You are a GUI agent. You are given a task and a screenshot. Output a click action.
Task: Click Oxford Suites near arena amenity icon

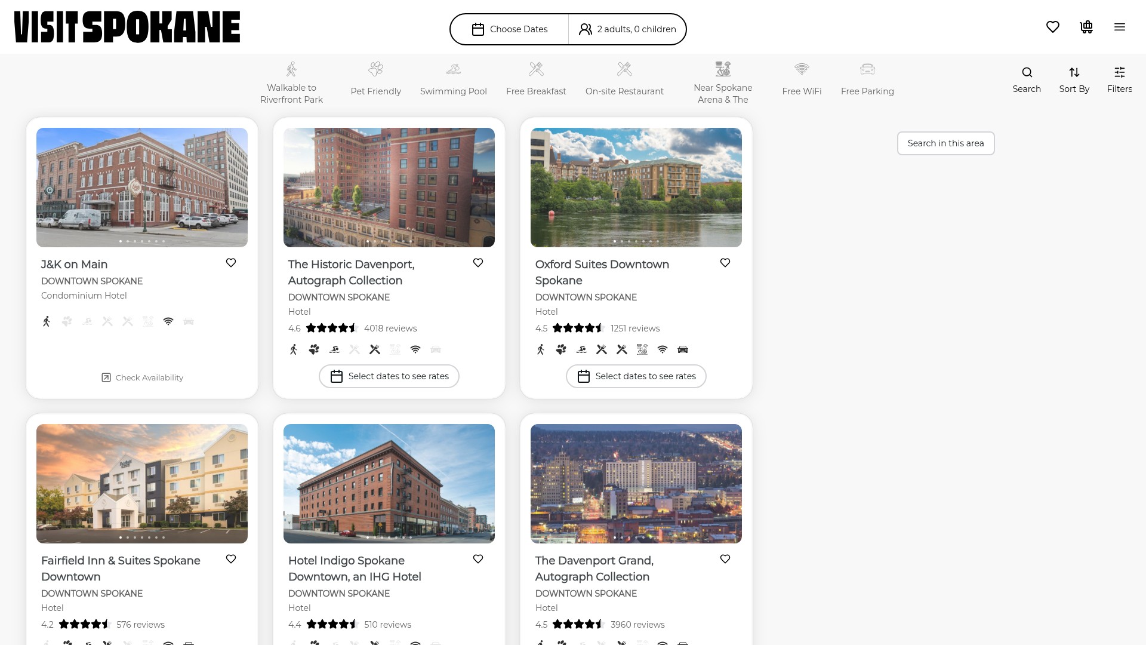click(642, 349)
